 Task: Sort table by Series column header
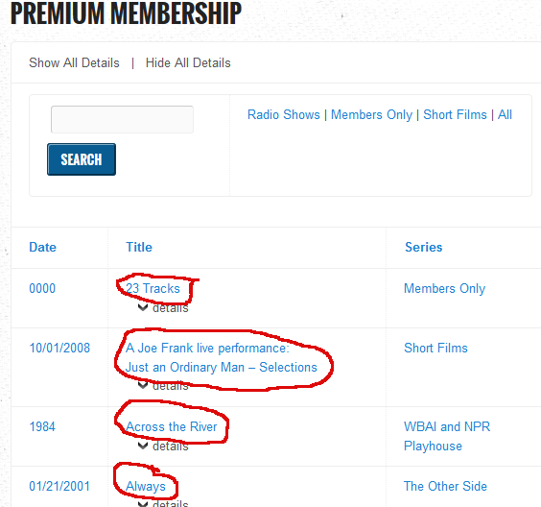[x=424, y=248]
